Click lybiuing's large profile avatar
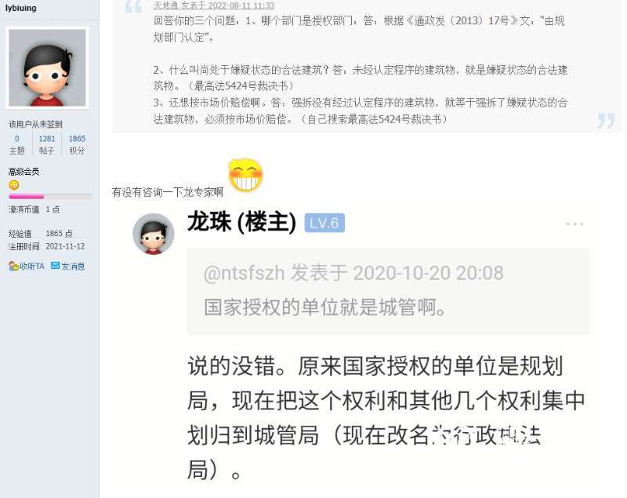 47,67
